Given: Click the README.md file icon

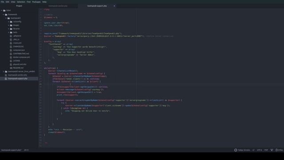Looking at the screenshot, I should coord(11,68).
